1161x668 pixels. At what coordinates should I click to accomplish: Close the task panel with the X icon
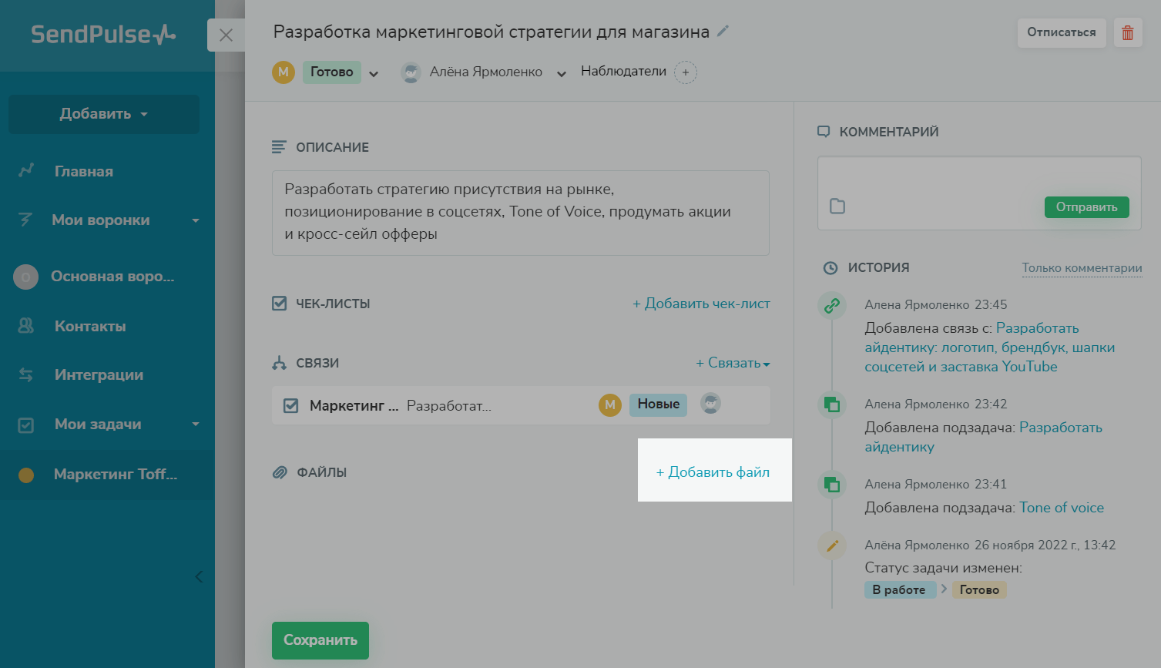226,35
